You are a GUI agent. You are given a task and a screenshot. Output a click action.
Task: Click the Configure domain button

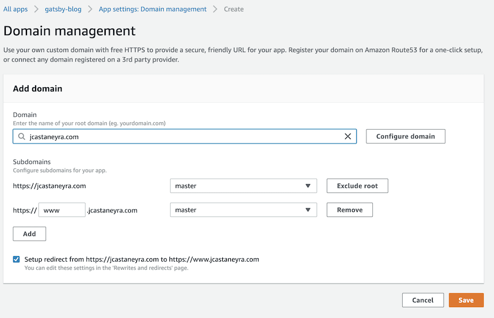pyautogui.click(x=406, y=137)
